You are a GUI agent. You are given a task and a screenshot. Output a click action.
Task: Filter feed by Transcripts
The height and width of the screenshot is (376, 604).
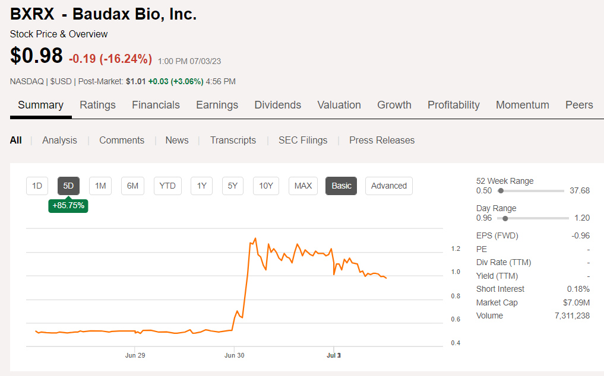[233, 140]
